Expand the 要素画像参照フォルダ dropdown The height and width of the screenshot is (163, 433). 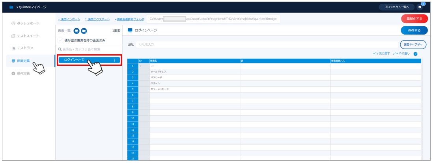pyautogui.click(x=129, y=19)
